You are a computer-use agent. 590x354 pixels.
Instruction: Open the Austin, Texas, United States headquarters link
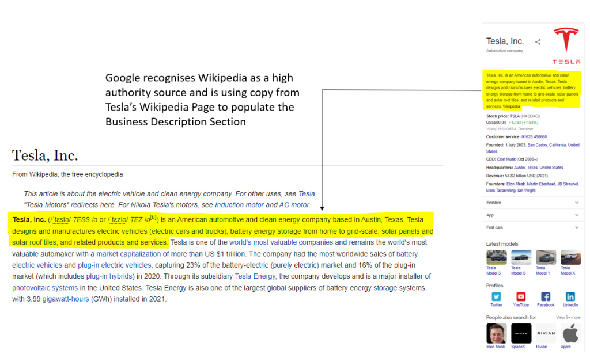[x=539, y=168]
